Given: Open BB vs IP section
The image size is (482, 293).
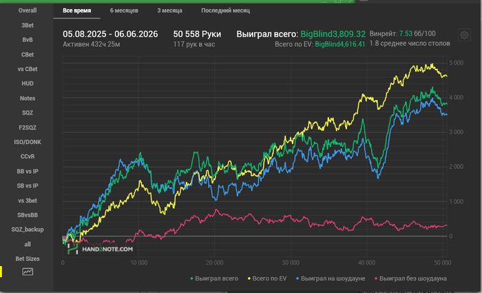Looking at the screenshot, I should [28, 171].
